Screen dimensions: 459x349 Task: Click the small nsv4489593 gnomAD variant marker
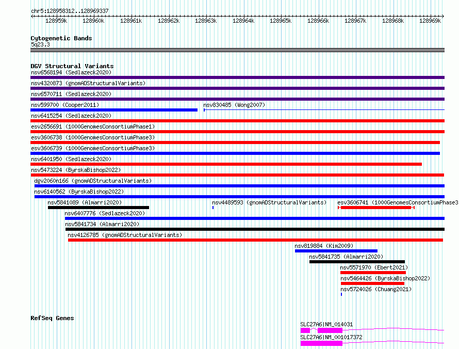(x=213, y=208)
